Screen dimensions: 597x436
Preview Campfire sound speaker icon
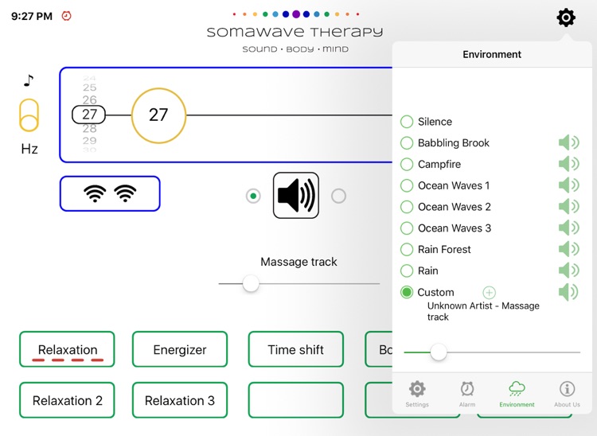(x=569, y=164)
